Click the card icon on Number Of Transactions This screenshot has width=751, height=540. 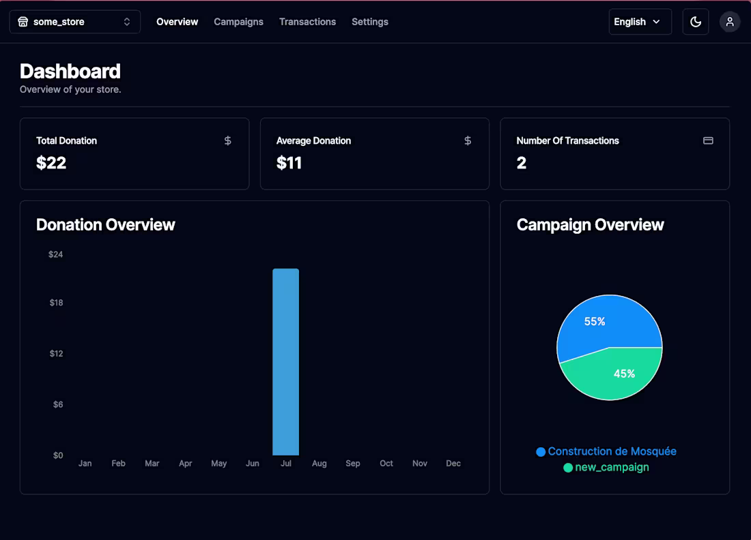(708, 140)
